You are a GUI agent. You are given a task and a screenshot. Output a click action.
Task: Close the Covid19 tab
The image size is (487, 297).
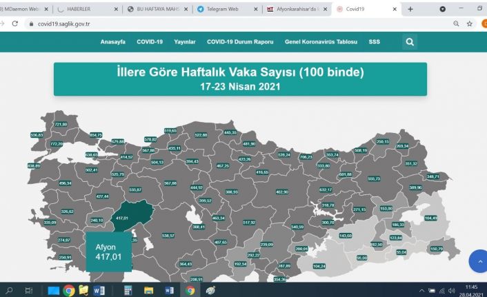coord(395,10)
